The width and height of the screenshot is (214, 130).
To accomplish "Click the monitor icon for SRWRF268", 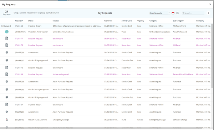I will click(x=7, y=52).
